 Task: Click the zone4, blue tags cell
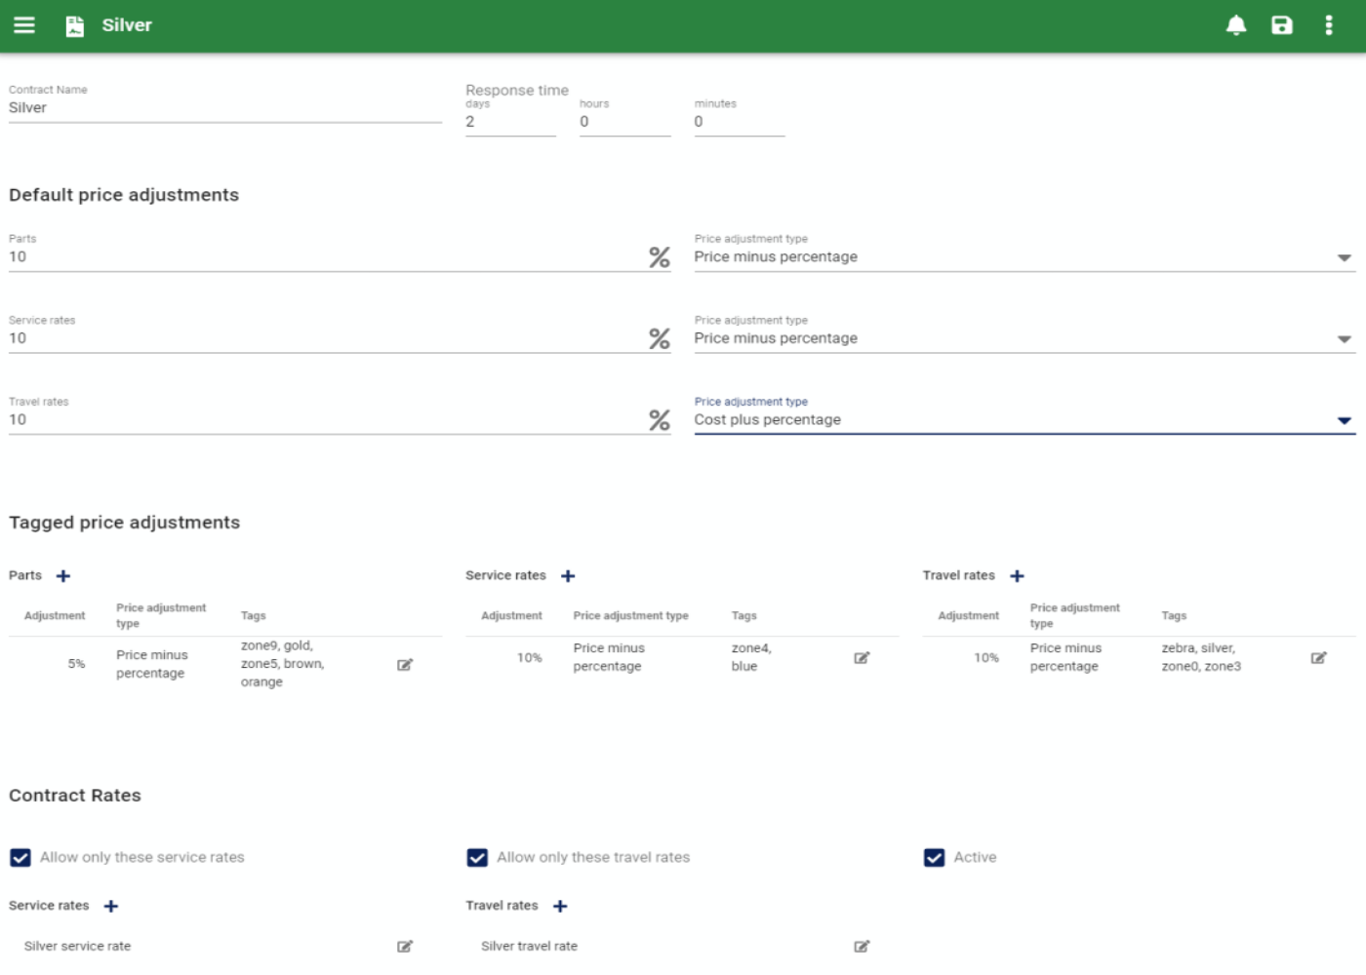[751, 657]
